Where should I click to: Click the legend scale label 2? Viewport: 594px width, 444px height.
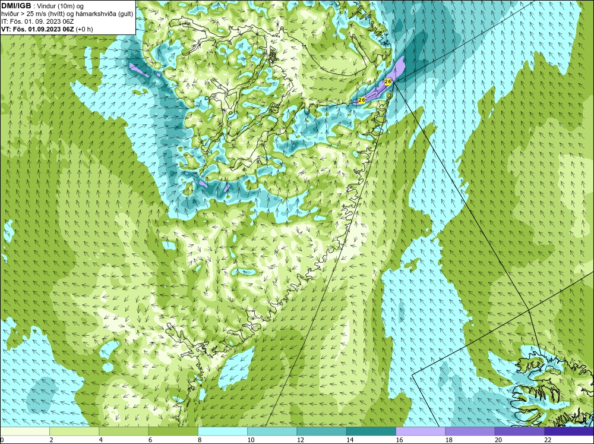(51, 440)
